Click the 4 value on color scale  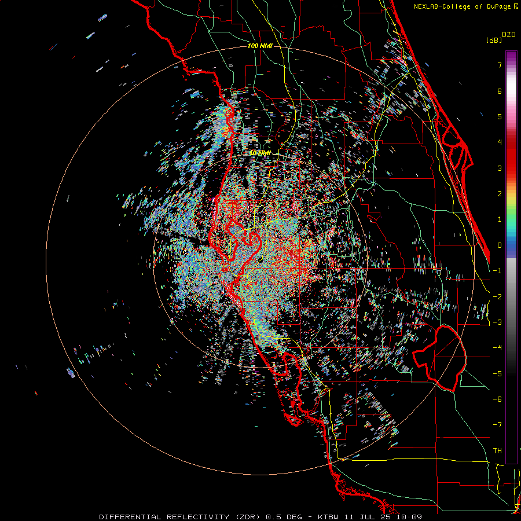(x=500, y=142)
